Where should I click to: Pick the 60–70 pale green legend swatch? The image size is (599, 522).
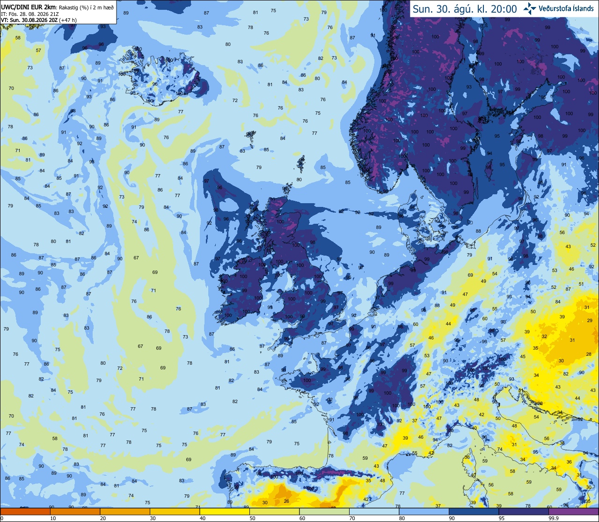[324, 511]
